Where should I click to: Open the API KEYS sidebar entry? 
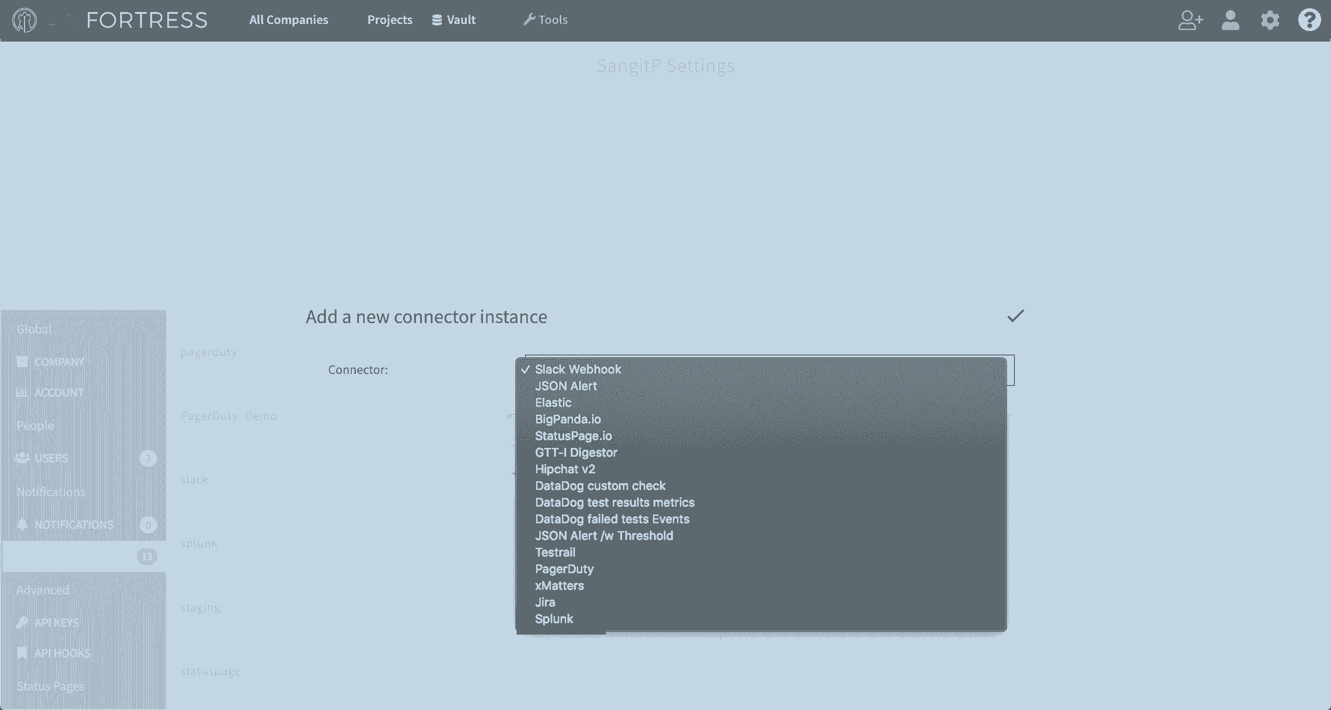(56, 622)
